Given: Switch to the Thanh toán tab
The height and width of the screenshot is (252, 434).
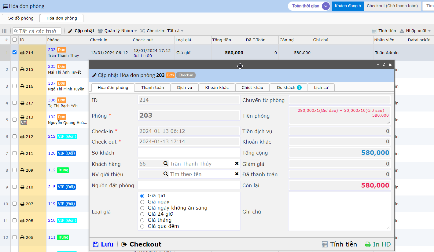Looking at the screenshot, I should (153, 88).
